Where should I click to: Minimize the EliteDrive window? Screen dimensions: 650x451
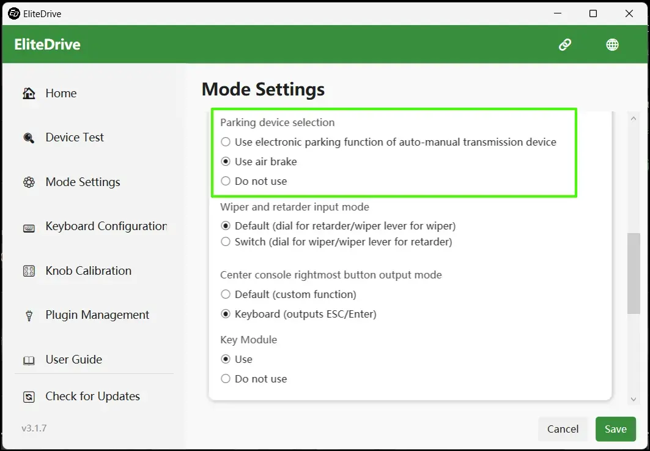click(x=558, y=13)
